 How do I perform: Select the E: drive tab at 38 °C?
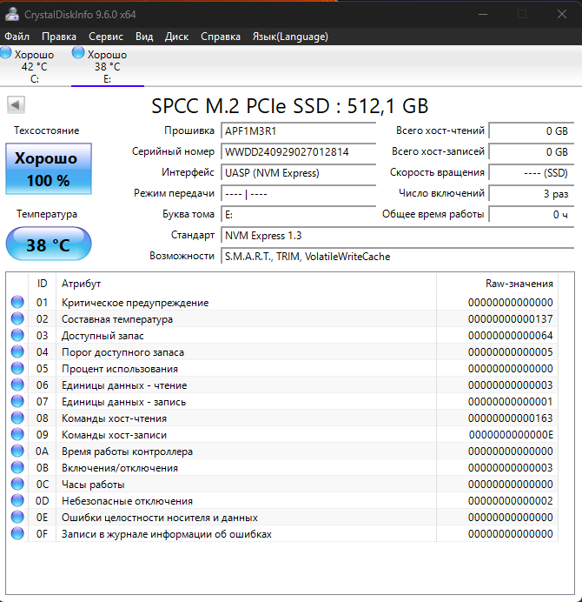point(107,66)
